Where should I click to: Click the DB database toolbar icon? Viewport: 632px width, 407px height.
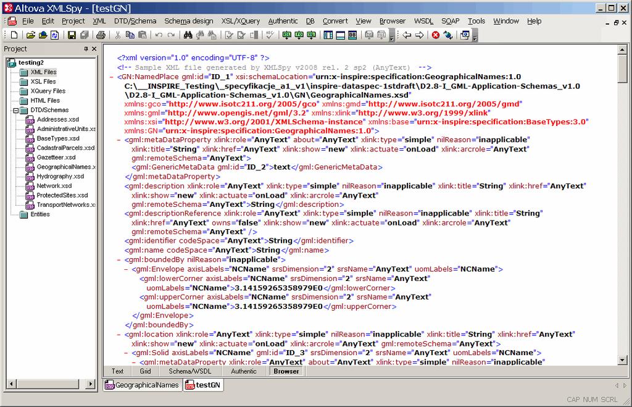click(x=352, y=35)
